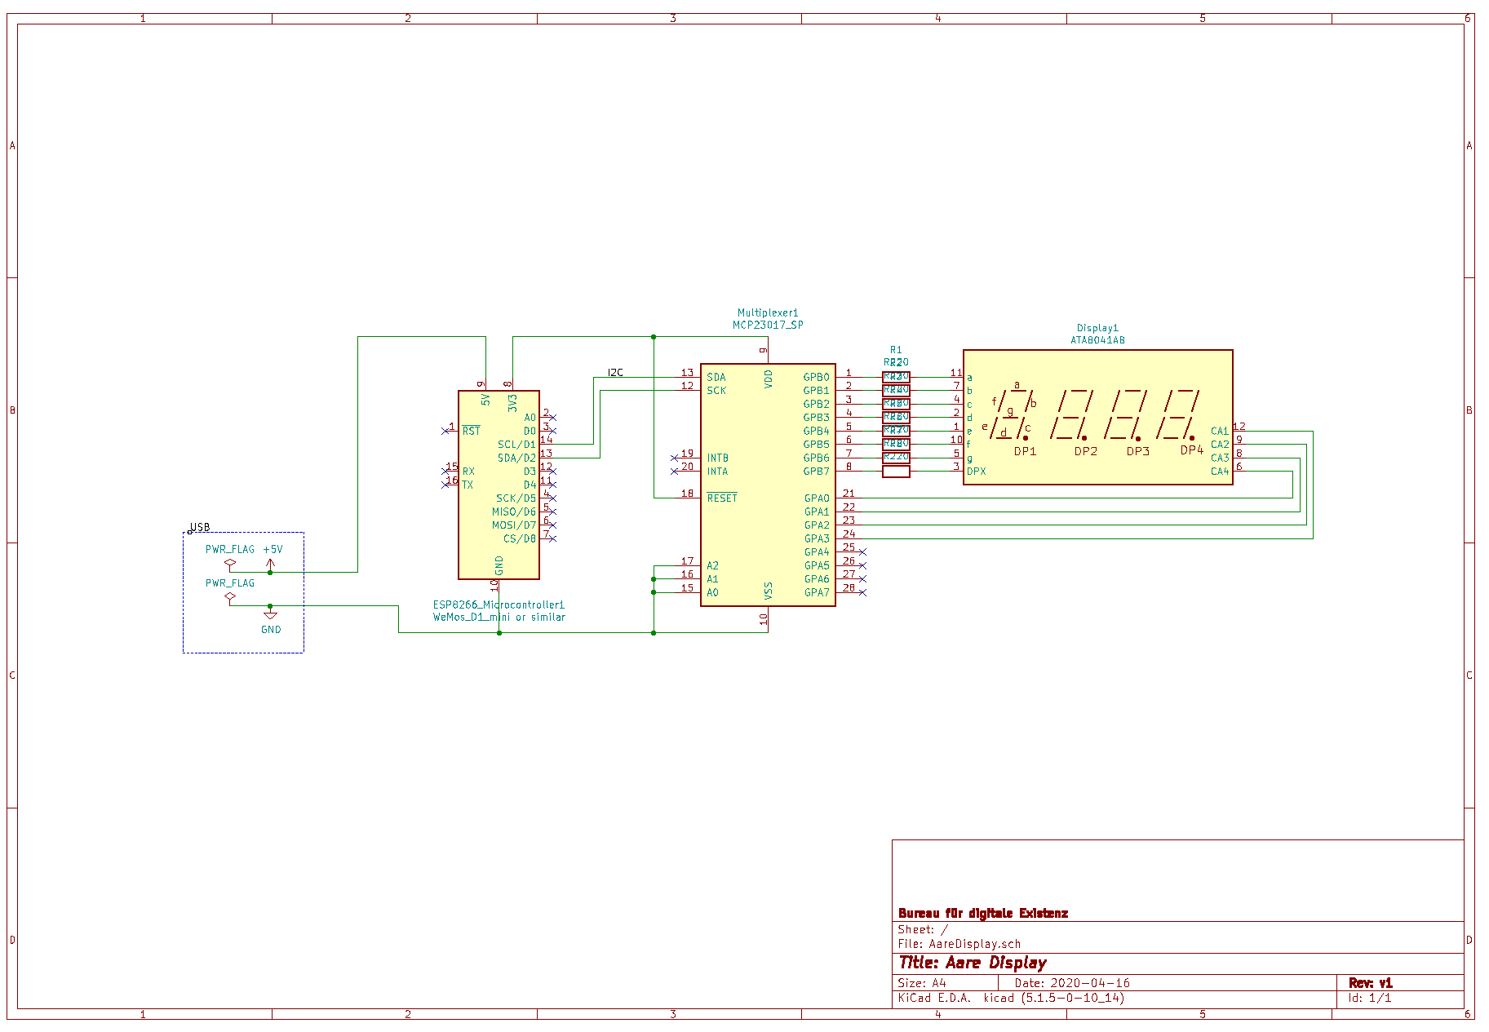Click the Display1 reference text
Screen dimensions: 1489x1032
coord(1097,328)
